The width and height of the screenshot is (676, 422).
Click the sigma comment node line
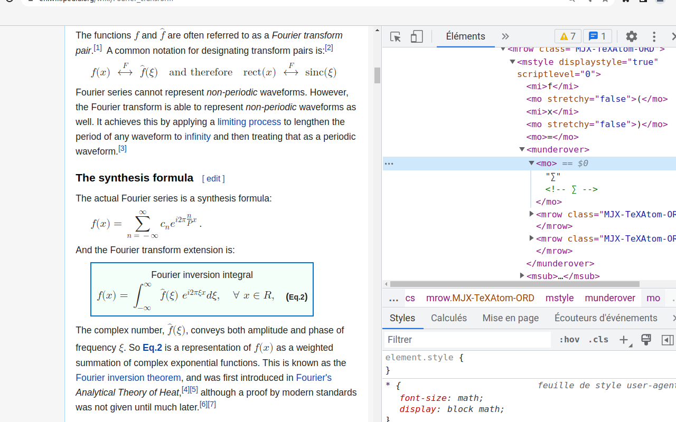point(571,189)
